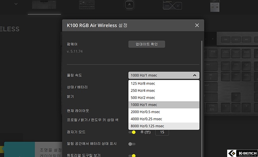Toggle the 잠자기 모드 switch
Screen dimensions: 258x157
132,132
